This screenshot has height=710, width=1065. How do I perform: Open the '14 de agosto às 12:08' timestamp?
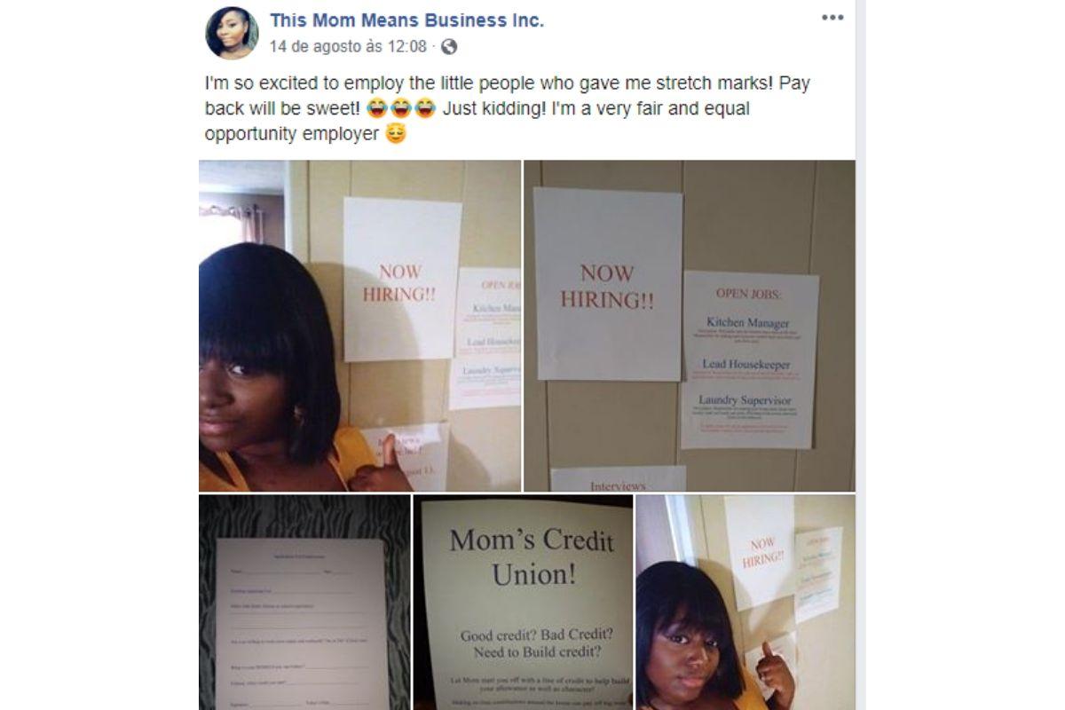coord(348,46)
